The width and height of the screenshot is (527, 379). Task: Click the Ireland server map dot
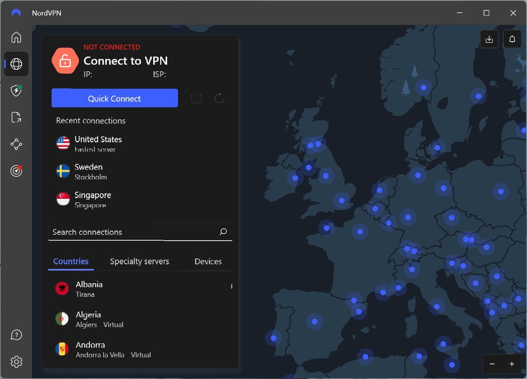[295, 178]
